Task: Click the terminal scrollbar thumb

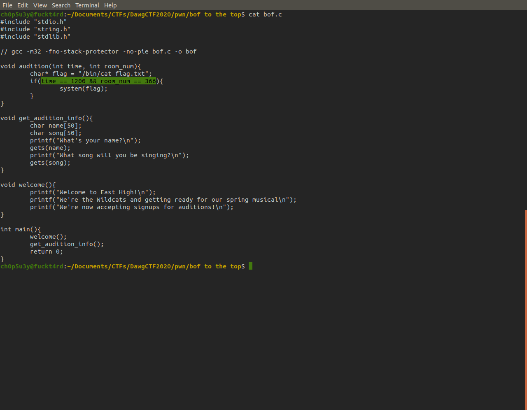Action: [526, 310]
